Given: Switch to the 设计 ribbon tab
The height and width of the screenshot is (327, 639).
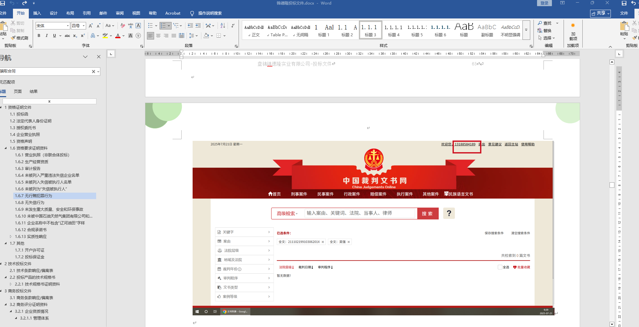Looking at the screenshot, I should click(x=54, y=13).
